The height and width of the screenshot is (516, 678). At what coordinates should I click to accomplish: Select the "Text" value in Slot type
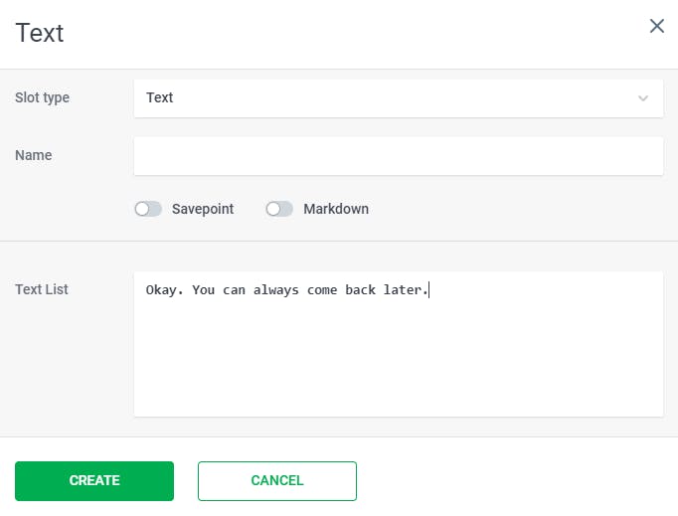160,97
